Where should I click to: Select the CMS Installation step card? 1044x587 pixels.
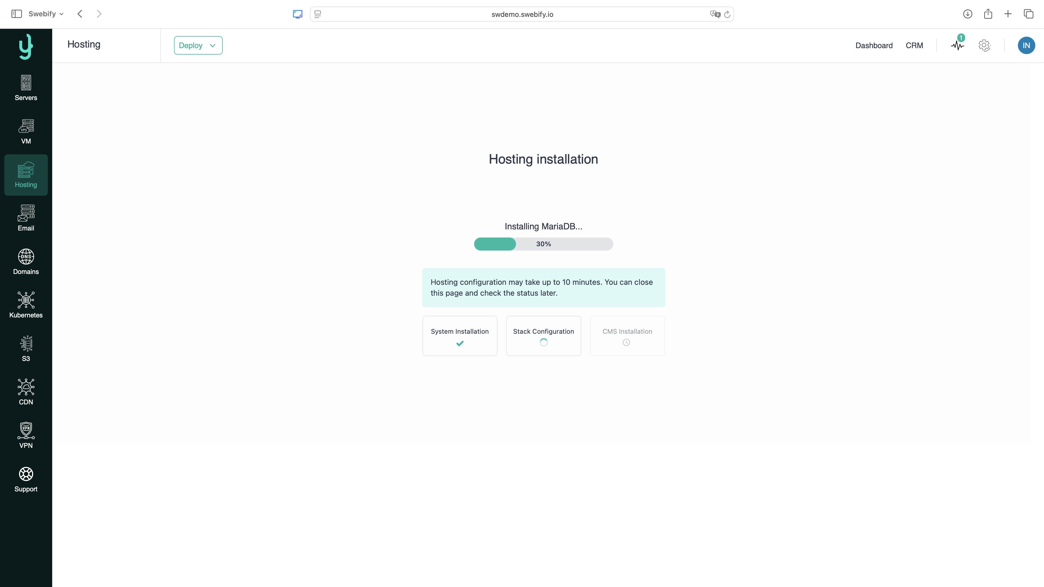627,336
